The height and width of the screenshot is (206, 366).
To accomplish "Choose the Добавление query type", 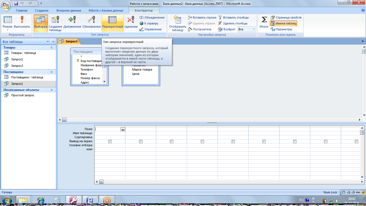I will click(x=72, y=24).
